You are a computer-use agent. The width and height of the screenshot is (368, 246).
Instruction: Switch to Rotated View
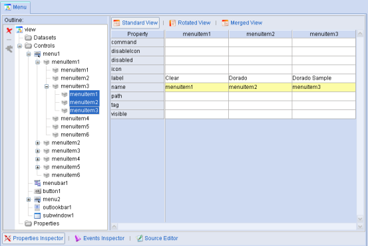190,23
